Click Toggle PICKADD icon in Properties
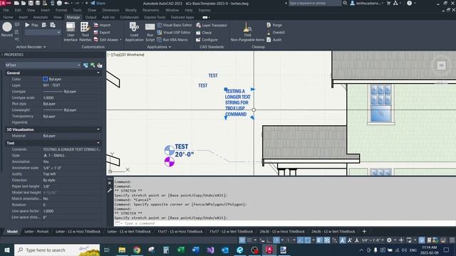 tap(85, 65)
